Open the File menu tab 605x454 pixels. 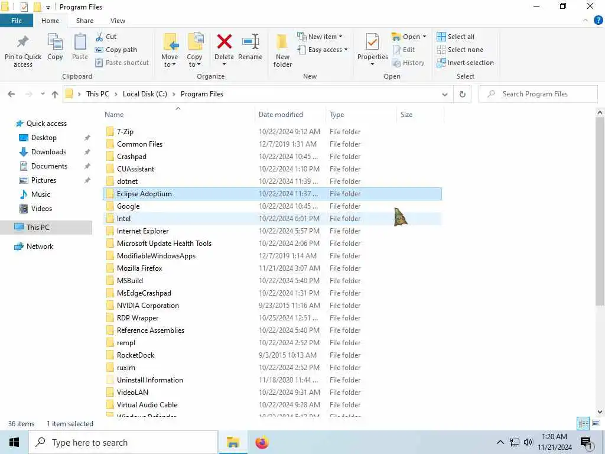(17, 21)
